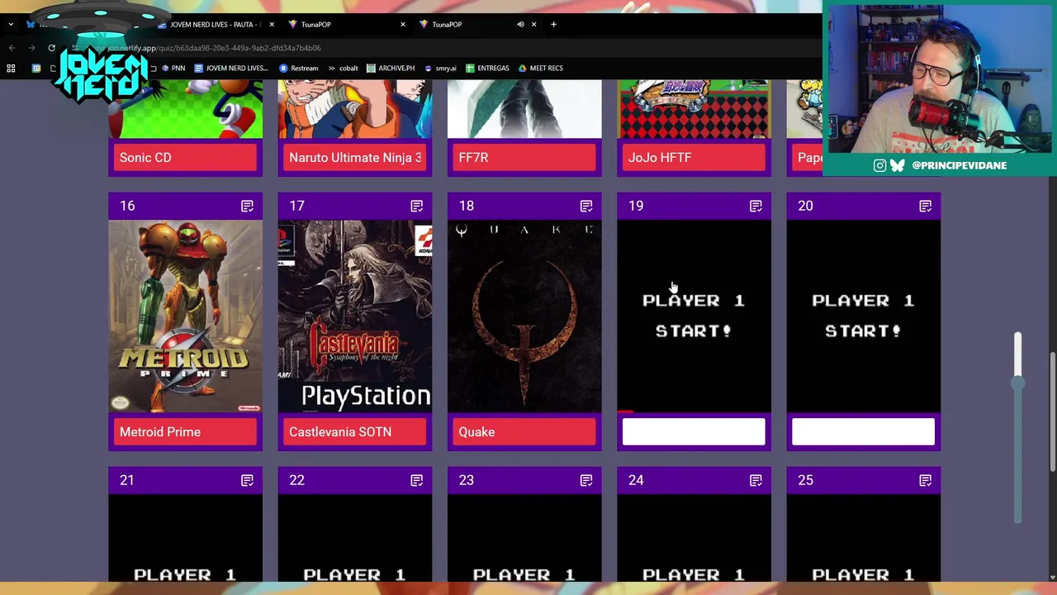The height and width of the screenshot is (595, 1057).
Task: Click the Player 1 thumbnail on card 21
Action: (x=185, y=539)
